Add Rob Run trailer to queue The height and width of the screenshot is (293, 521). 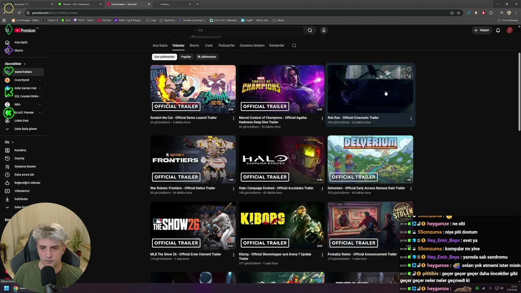click(x=409, y=76)
